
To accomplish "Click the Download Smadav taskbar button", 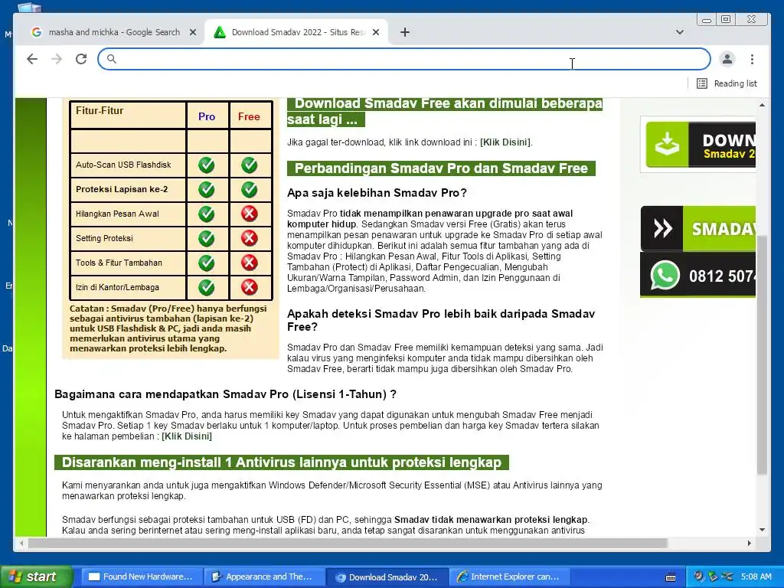I will pyautogui.click(x=387, y=577).
